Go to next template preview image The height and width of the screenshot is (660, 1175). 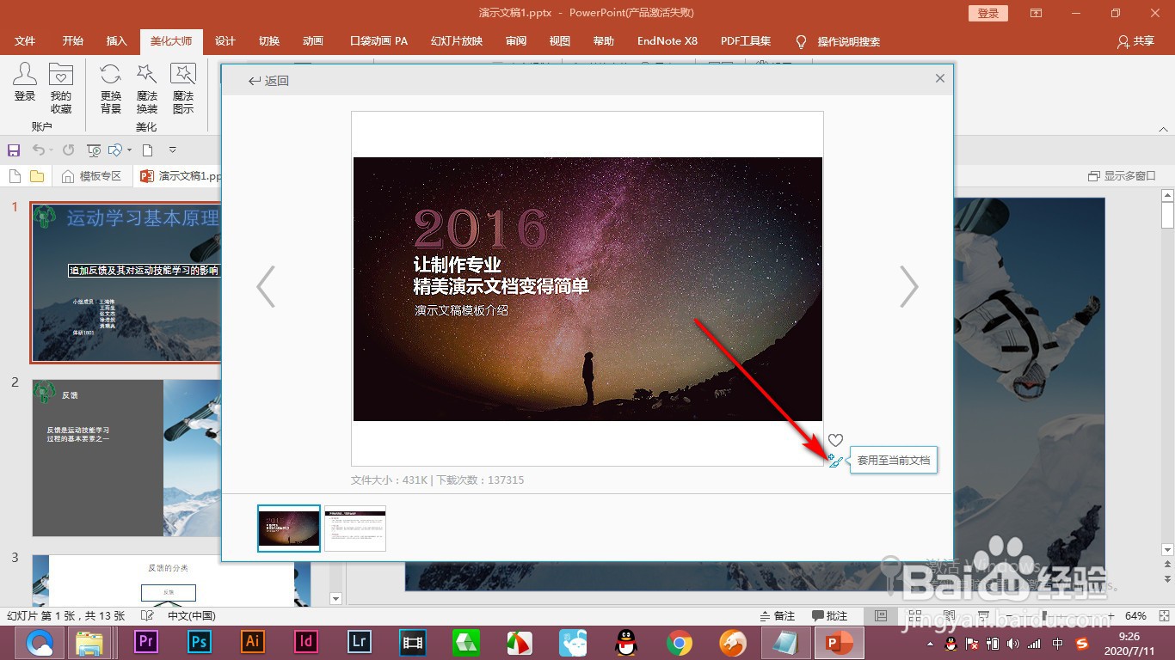pyautogui.click(x=909, y=286)
